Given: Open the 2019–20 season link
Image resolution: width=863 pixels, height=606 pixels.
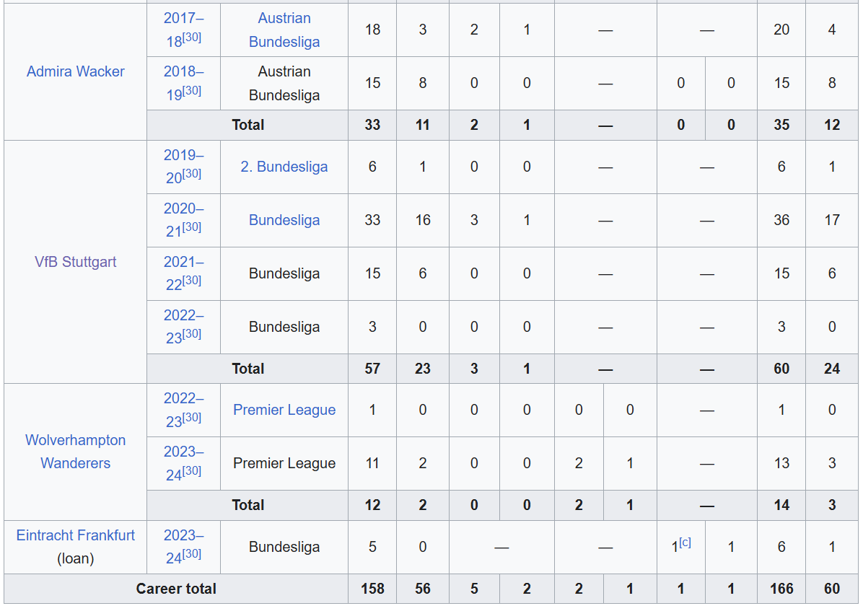Looking at the screenshot, I should click(x=184, y=167).
